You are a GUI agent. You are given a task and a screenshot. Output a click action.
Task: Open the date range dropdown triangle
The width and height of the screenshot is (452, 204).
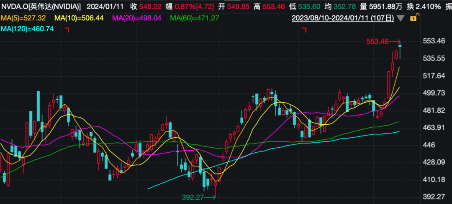pos(401,18)
